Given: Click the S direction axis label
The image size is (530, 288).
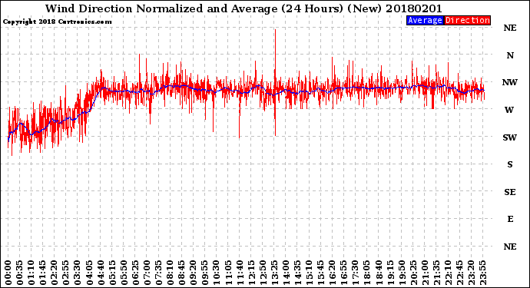Looking at the screenshot, I should click(510, 164).
